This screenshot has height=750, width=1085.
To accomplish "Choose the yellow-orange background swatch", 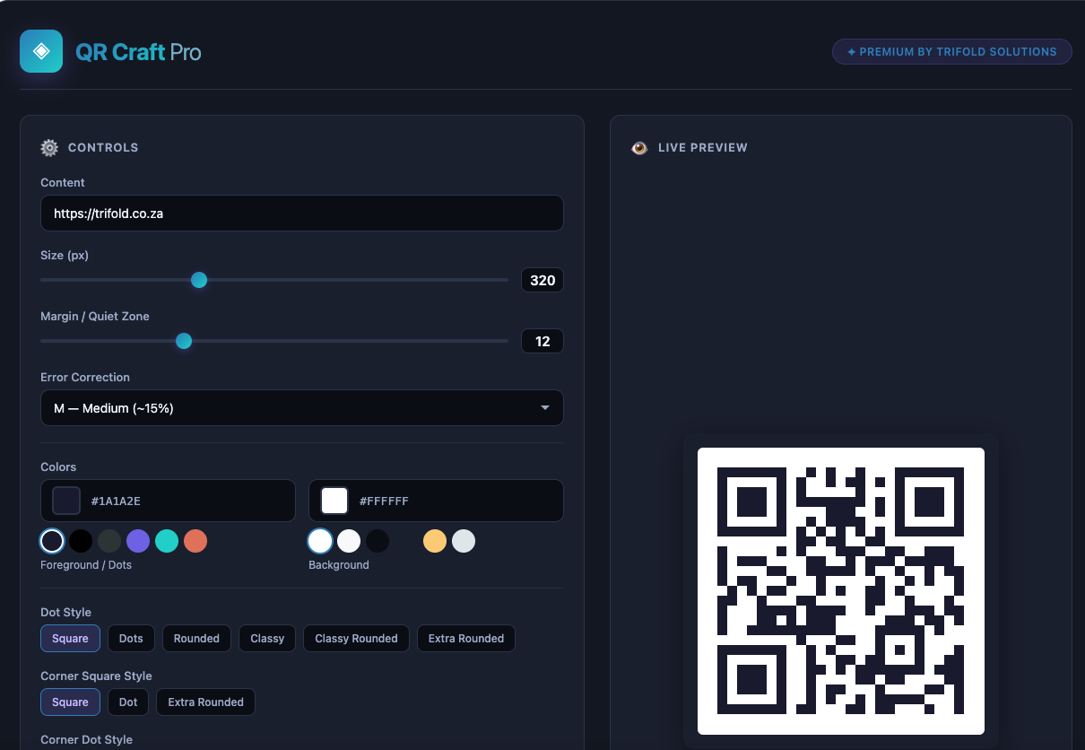I will tap(435, 541).
